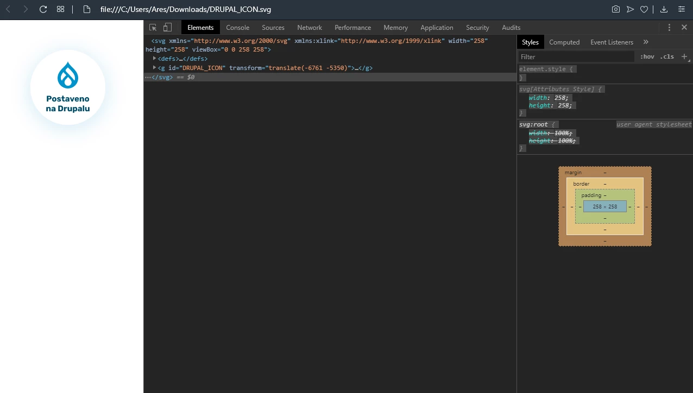The width and height of the screenshot is (693, 393).
Task: Open the Memory tab
Action: [395, 27]
